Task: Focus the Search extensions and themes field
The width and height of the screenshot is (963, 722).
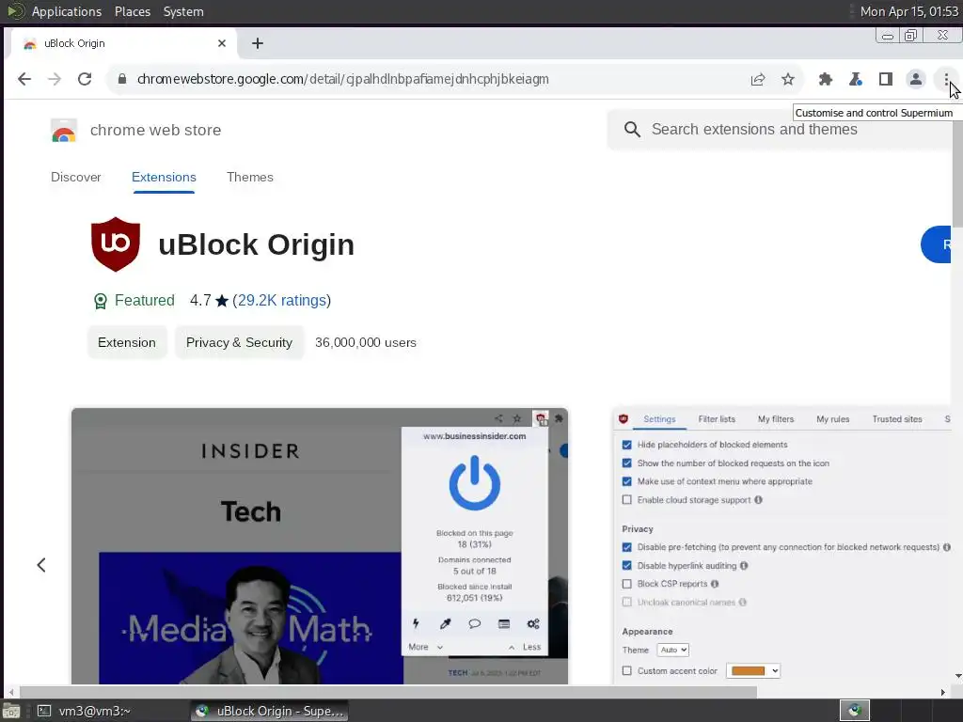Action: pos(780,130)
